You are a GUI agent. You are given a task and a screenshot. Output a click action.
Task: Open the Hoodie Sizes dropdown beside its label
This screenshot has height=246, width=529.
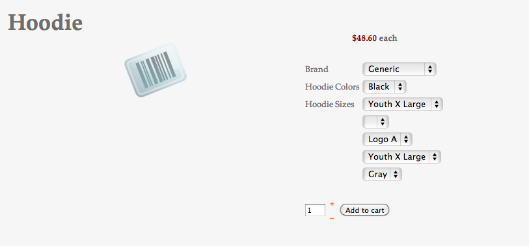coord(403,105)
